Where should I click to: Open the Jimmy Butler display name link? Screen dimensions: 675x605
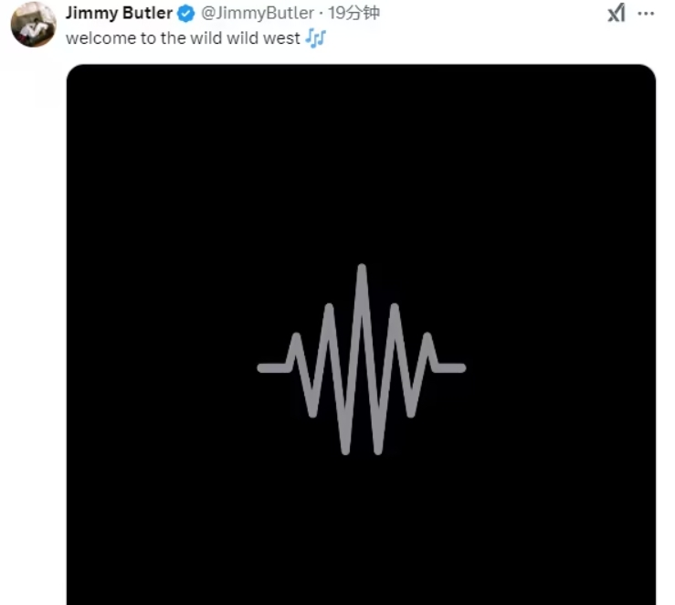(x=119, y=13)
